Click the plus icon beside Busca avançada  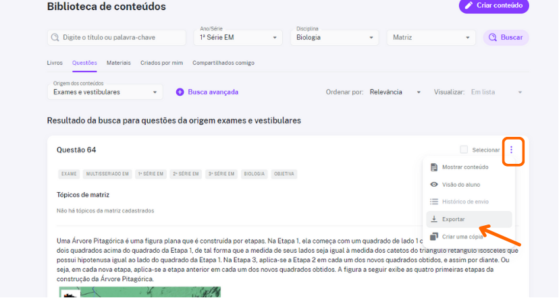(x=180, y=92)
